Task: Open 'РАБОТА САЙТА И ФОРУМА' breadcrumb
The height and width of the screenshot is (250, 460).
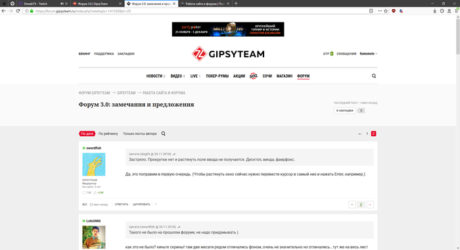Action: (x=164, y=93)
